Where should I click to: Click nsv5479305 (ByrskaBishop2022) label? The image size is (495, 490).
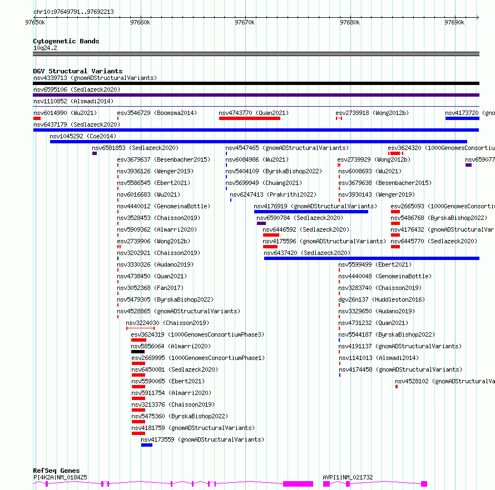(165, 299)
